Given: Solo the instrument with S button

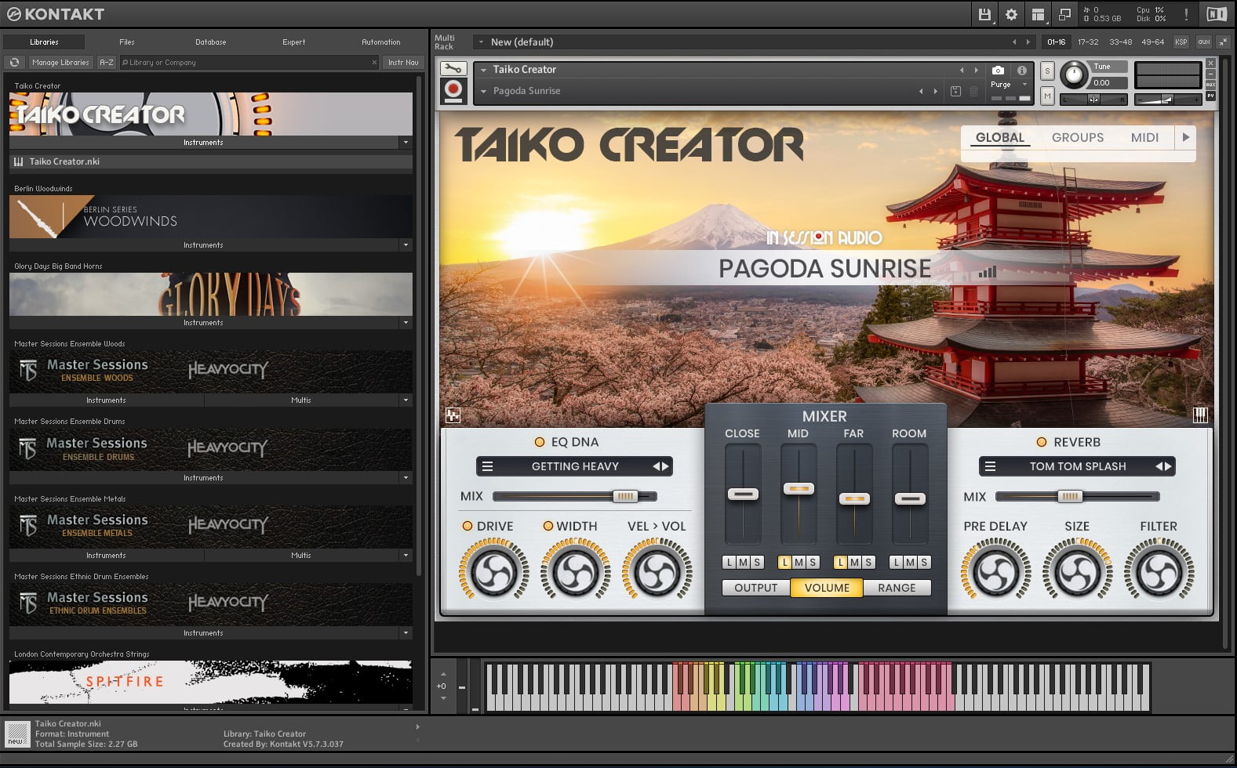Looking at the screenshot, I should (1047, 71).
